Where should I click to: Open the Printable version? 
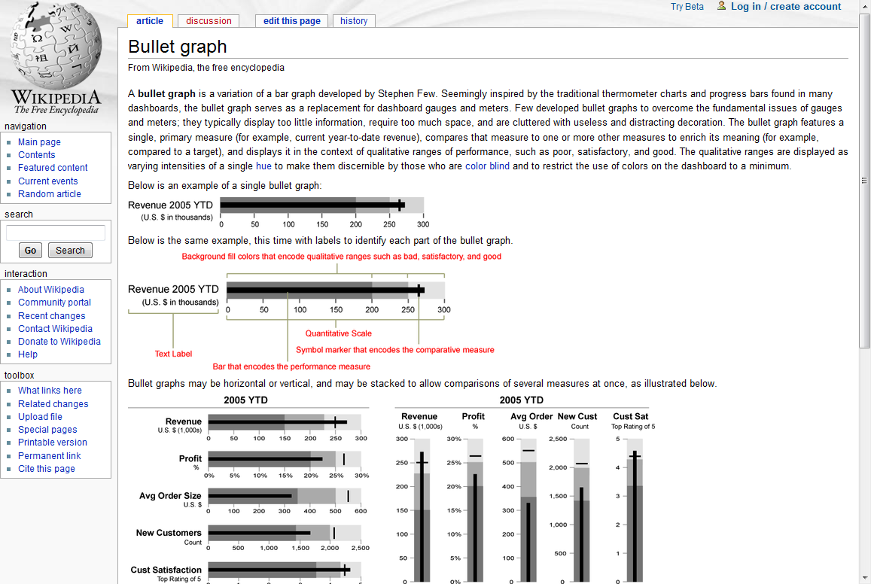coord(53,443)
